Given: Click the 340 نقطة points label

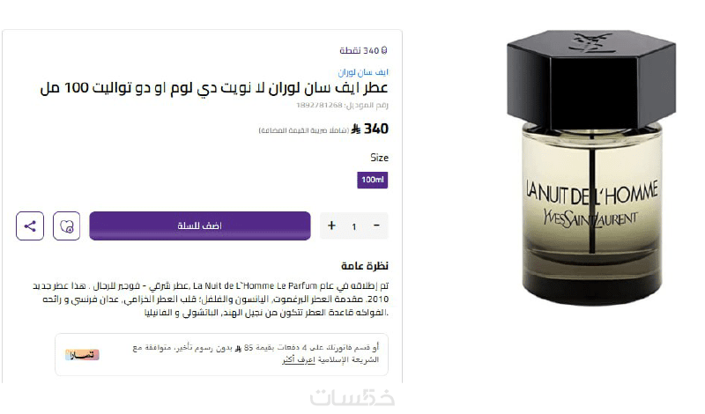Looking at the screenshot, I should click(360, 50).
